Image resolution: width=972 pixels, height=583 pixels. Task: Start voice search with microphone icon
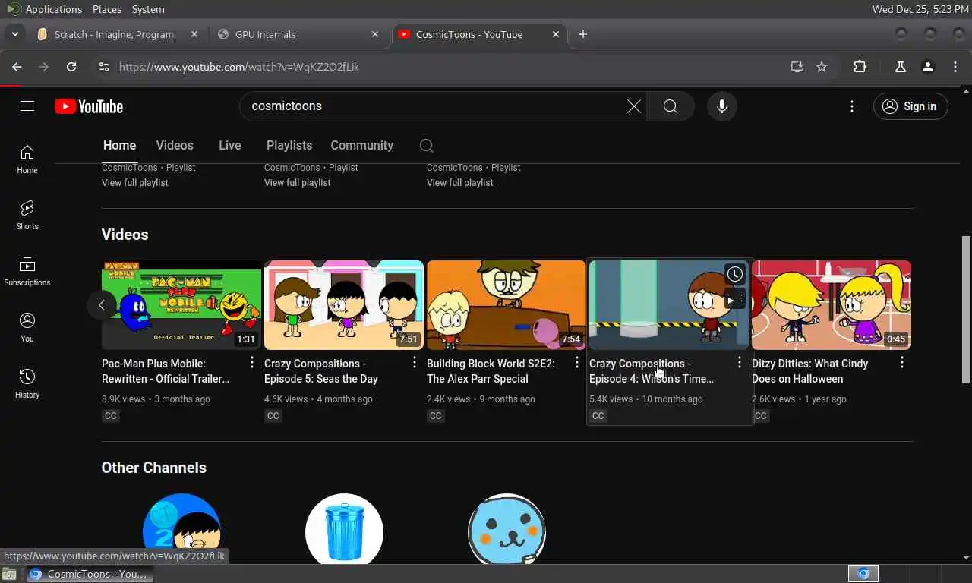pos(722,106)
